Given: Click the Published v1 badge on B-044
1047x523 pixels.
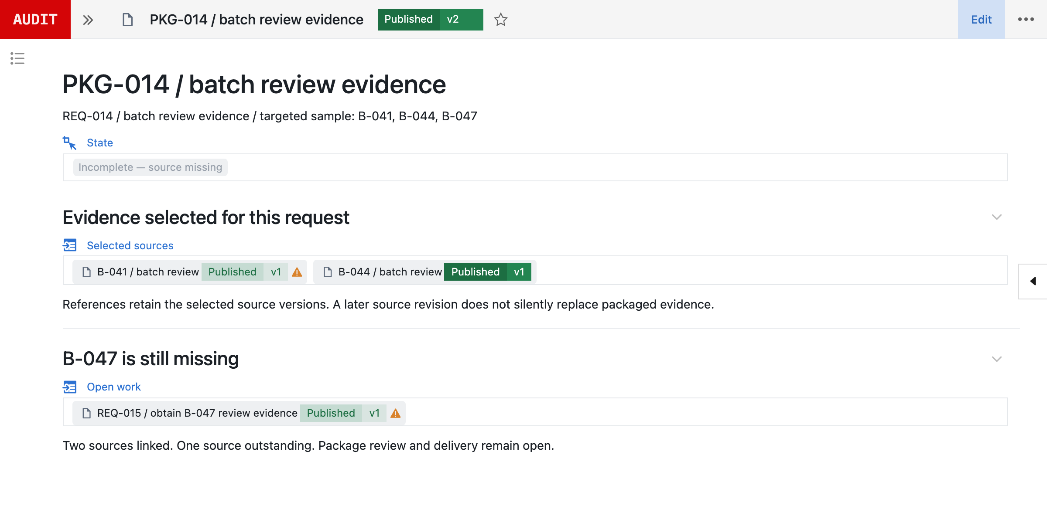Looking at the screenshot, I should 488,272.
